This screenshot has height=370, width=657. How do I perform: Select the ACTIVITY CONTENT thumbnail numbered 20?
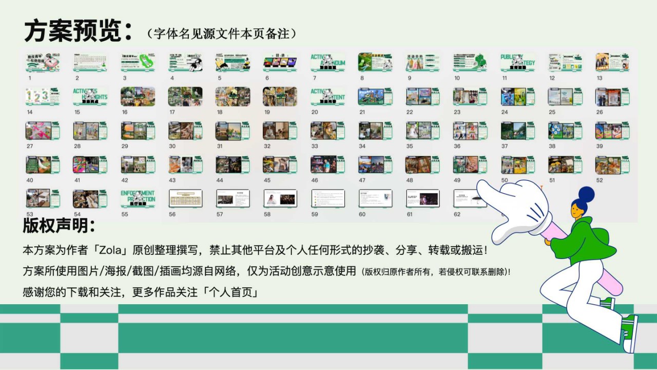coord(327,97)
